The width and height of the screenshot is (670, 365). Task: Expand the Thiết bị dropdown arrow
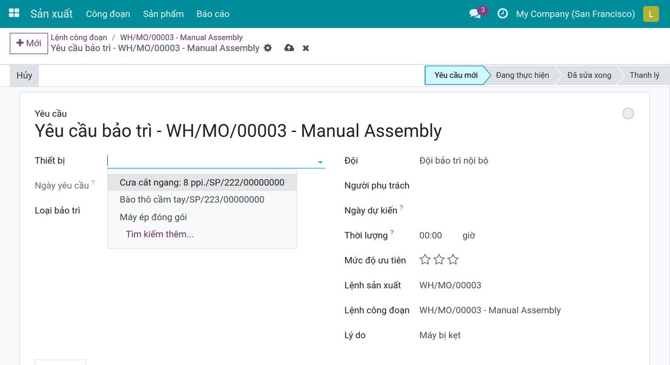(x=320, y=162)
